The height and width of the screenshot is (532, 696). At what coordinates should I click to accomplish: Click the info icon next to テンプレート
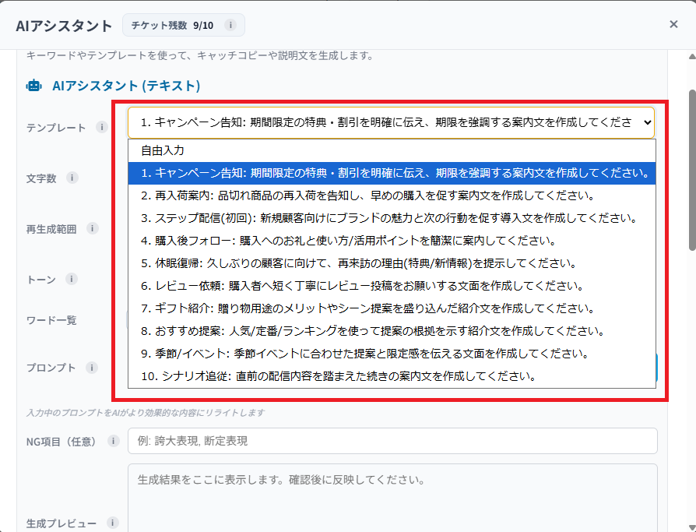pyautogui.click(x=102, y=127)
